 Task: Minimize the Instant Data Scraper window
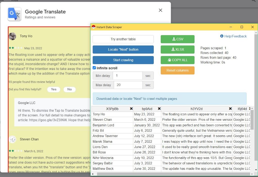[x=231, y=27]
